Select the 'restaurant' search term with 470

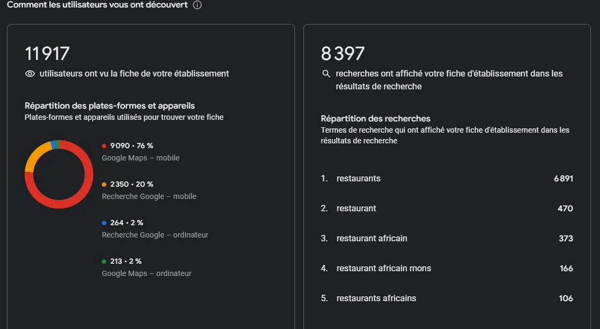(447, 209)
